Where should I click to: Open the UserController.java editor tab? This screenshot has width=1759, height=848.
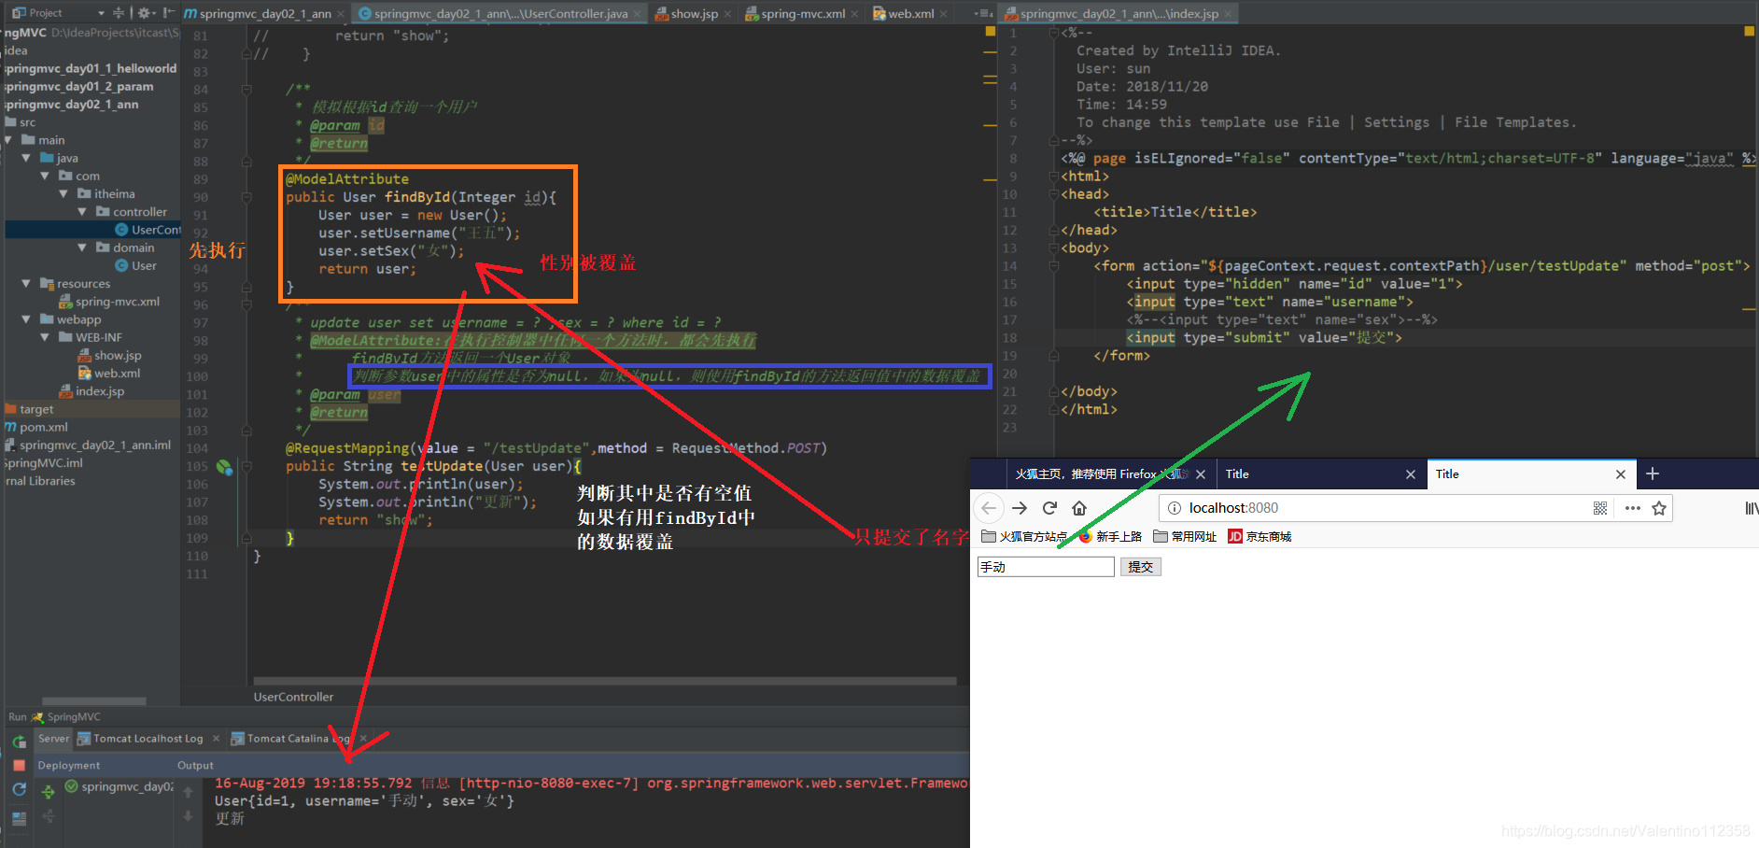pyautogui.click(x=500, y=13)
